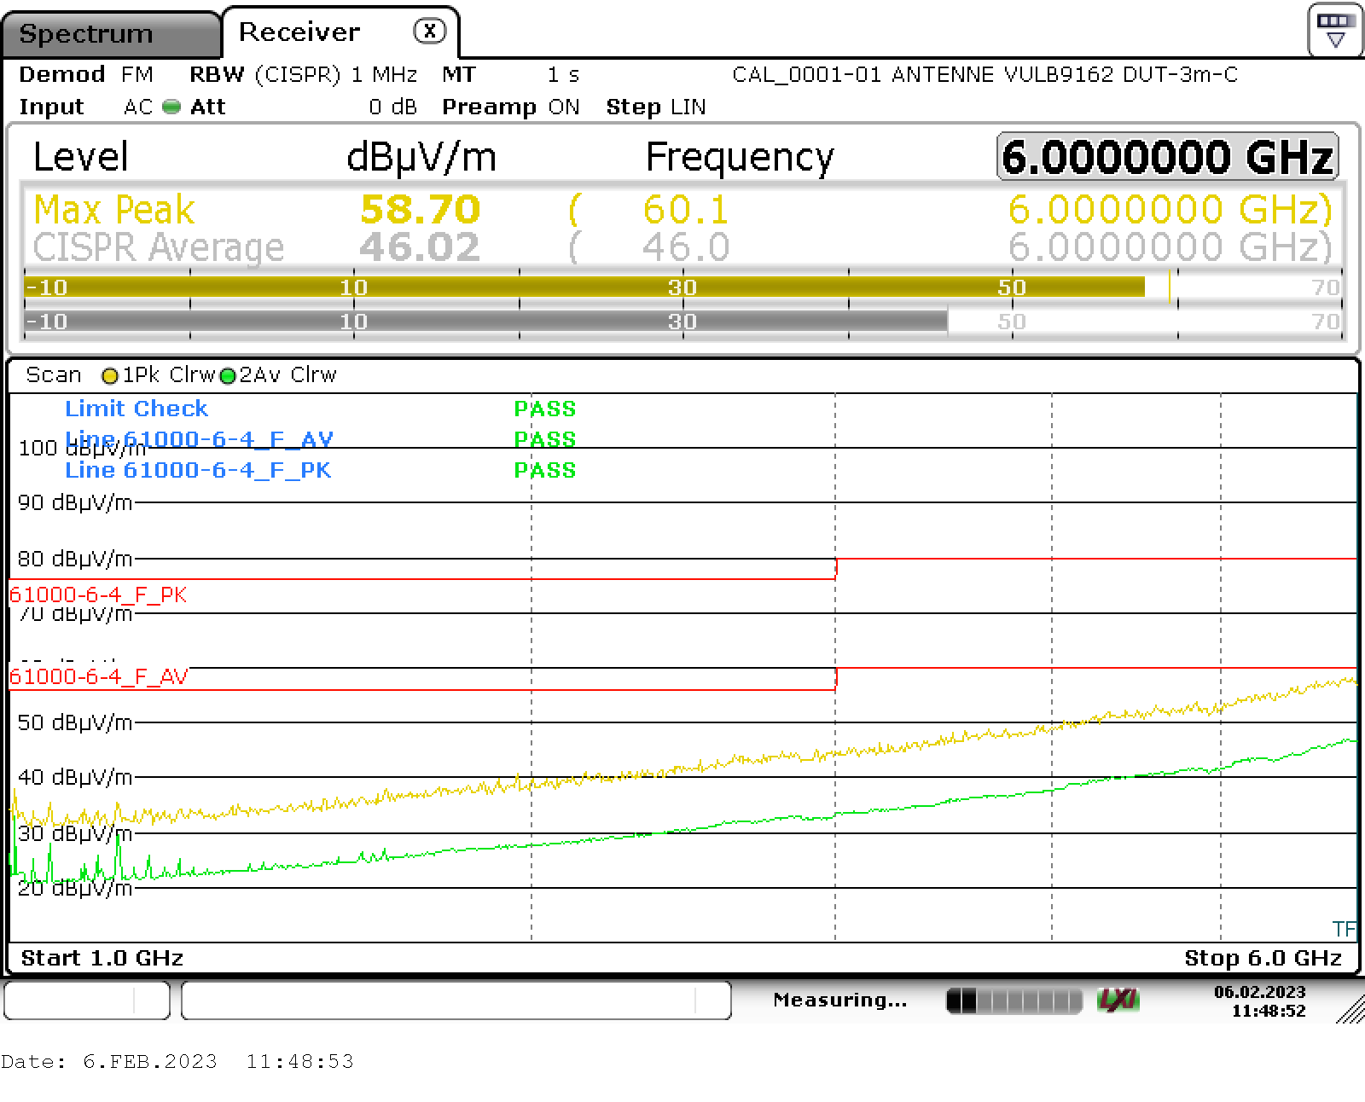Image resolution: width=1365 pixels, height=1102 pixels.
Task: Click the bottom-right resize grip icon
Action: [1350, 1009]
